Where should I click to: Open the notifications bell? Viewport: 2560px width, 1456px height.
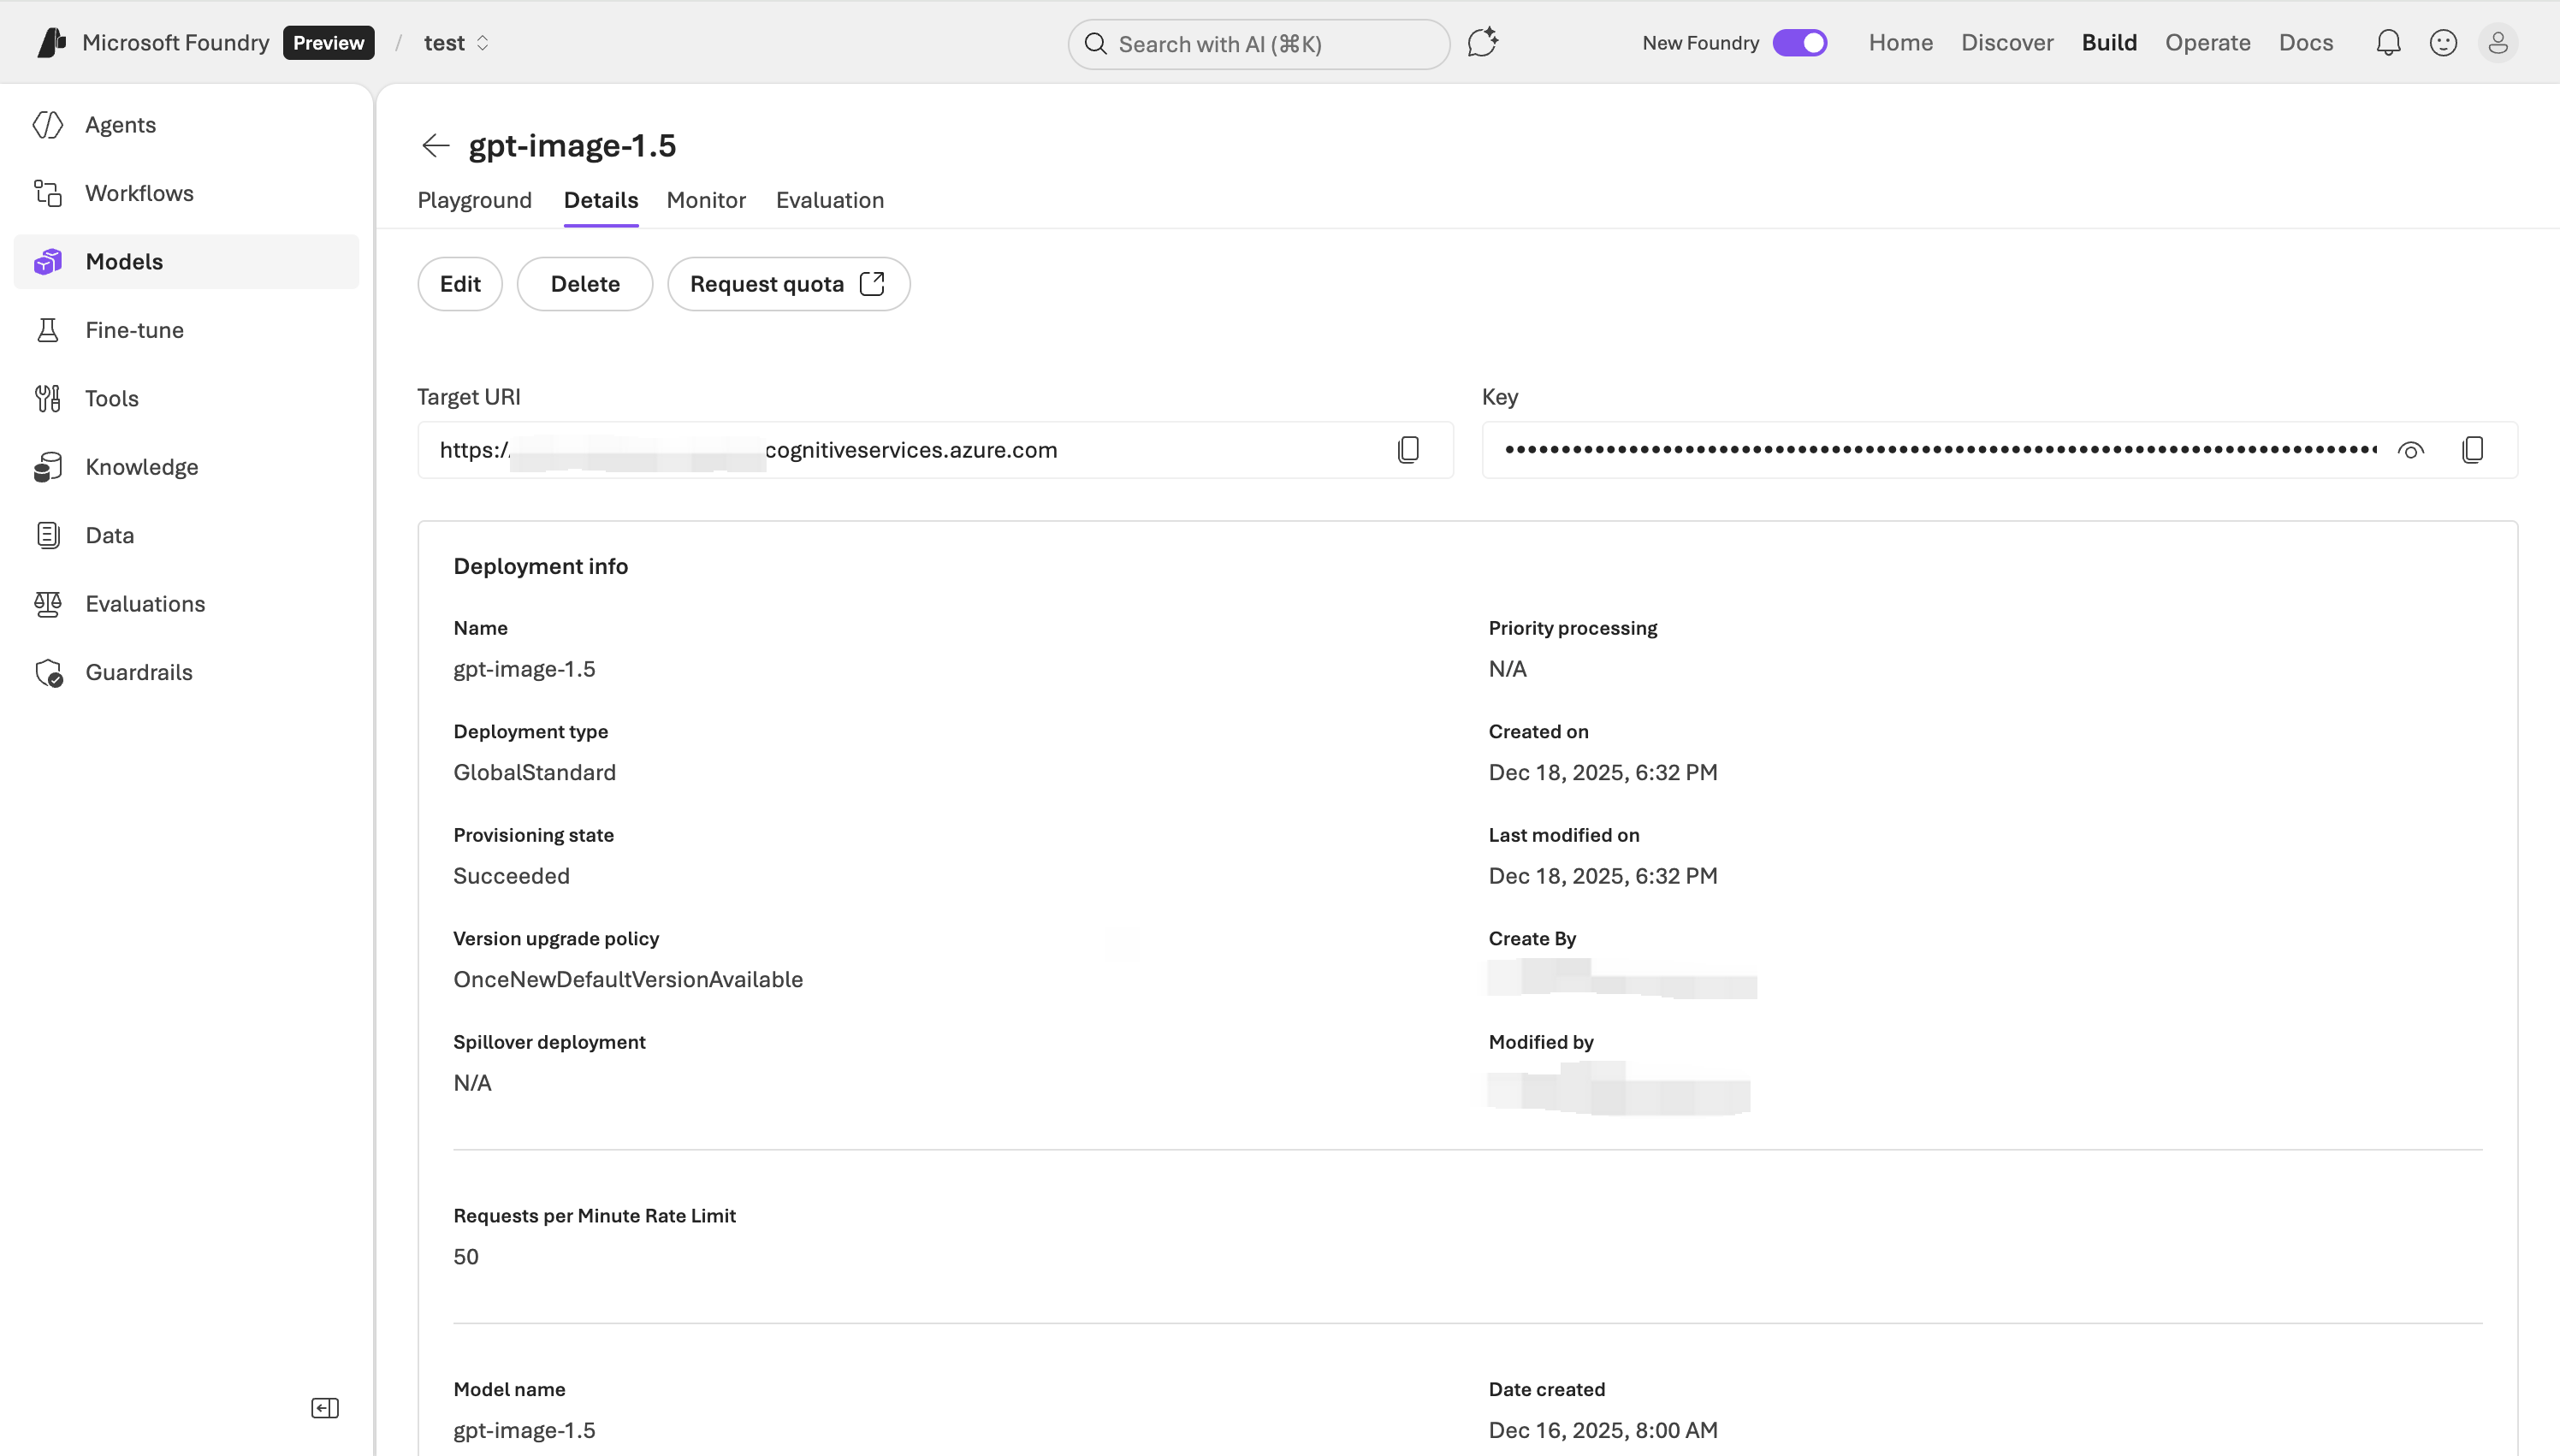2388,43
